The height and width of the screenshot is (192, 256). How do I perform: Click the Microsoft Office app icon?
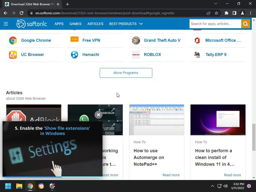point(197,40)
